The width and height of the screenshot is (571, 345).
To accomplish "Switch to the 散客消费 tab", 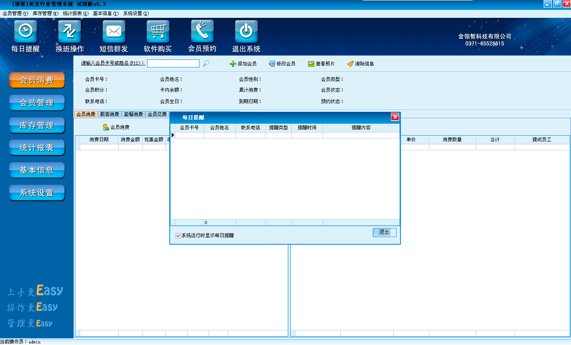I will pyautogui.click(x=109, y=114).
